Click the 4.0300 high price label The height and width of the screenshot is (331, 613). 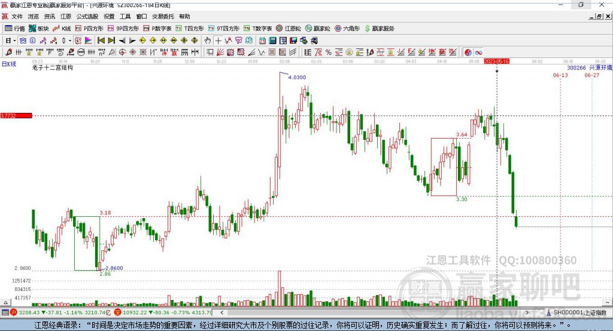pos(297,77)
